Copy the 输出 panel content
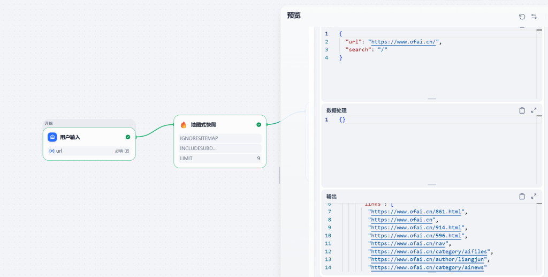This screenshot has height=277, width=548. [x=522, y=197]
